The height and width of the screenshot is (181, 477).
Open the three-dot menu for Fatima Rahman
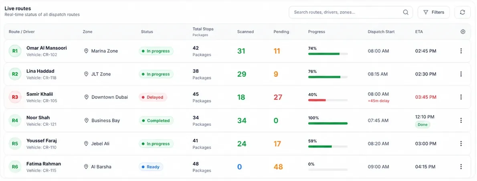pyautogui.click(x=461, y=167)
